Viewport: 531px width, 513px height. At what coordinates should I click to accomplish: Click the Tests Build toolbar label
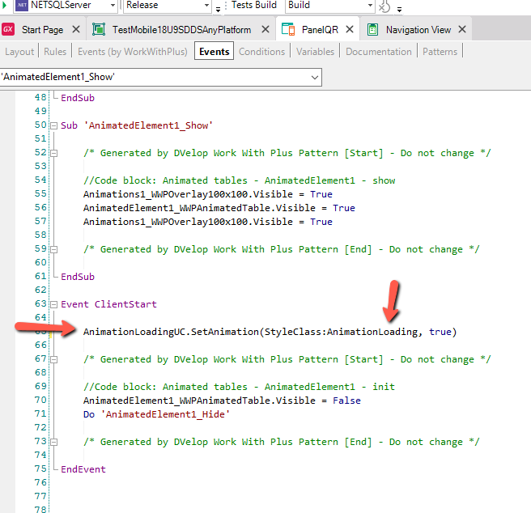(x=254, y=5)
